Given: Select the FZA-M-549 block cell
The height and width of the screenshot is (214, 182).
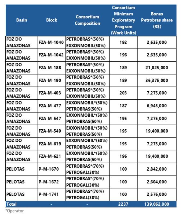Looking at the screenshot, I should (52, 131).
